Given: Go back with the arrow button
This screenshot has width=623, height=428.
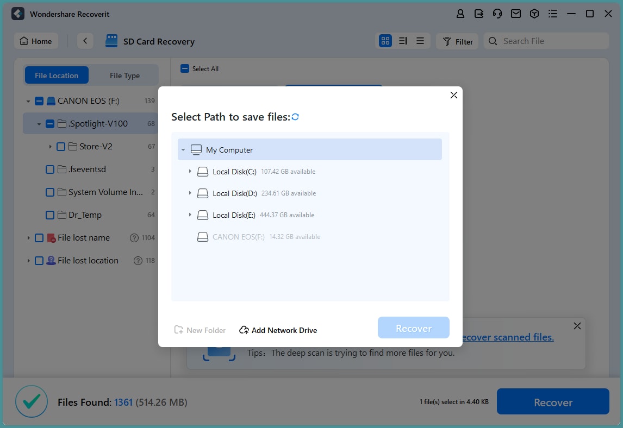Looking at the screenshot, I should point(85,41).
